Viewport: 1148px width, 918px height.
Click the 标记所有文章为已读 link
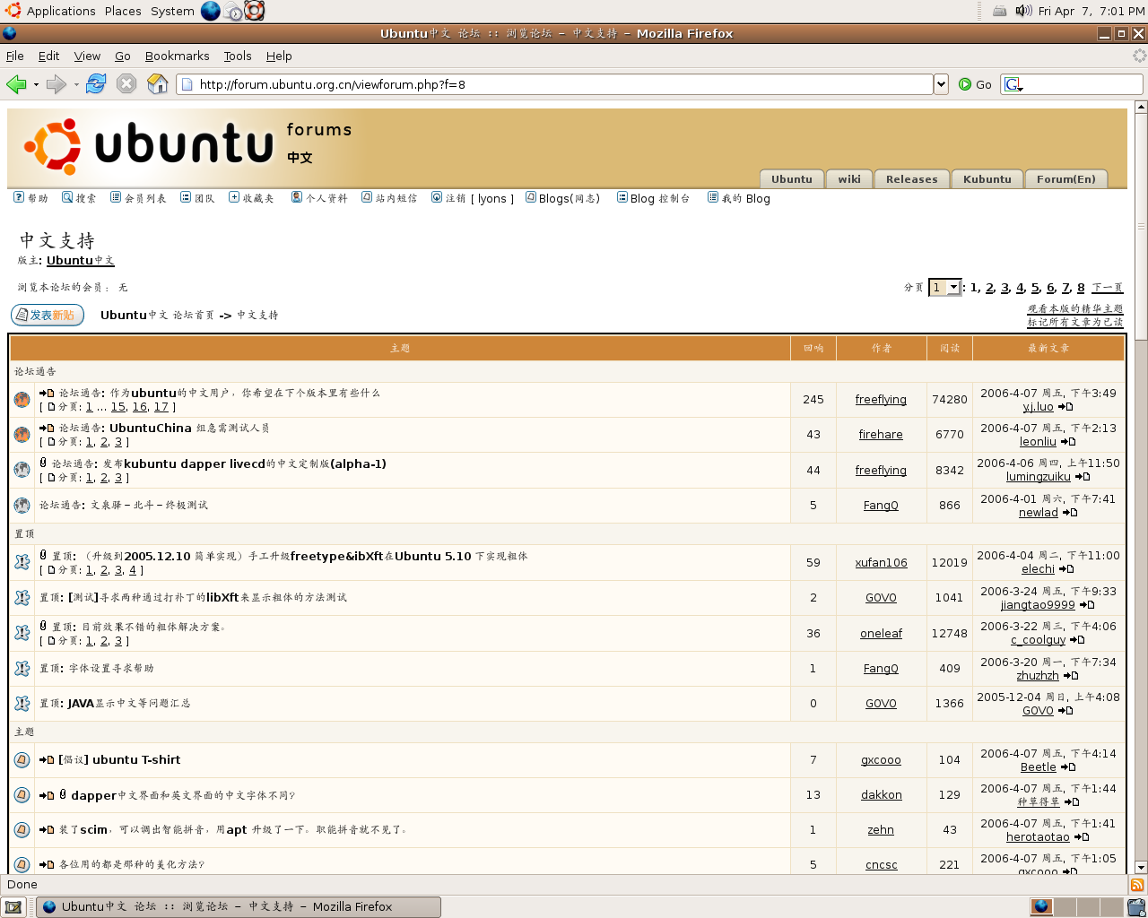click(x=1075, y=322)
